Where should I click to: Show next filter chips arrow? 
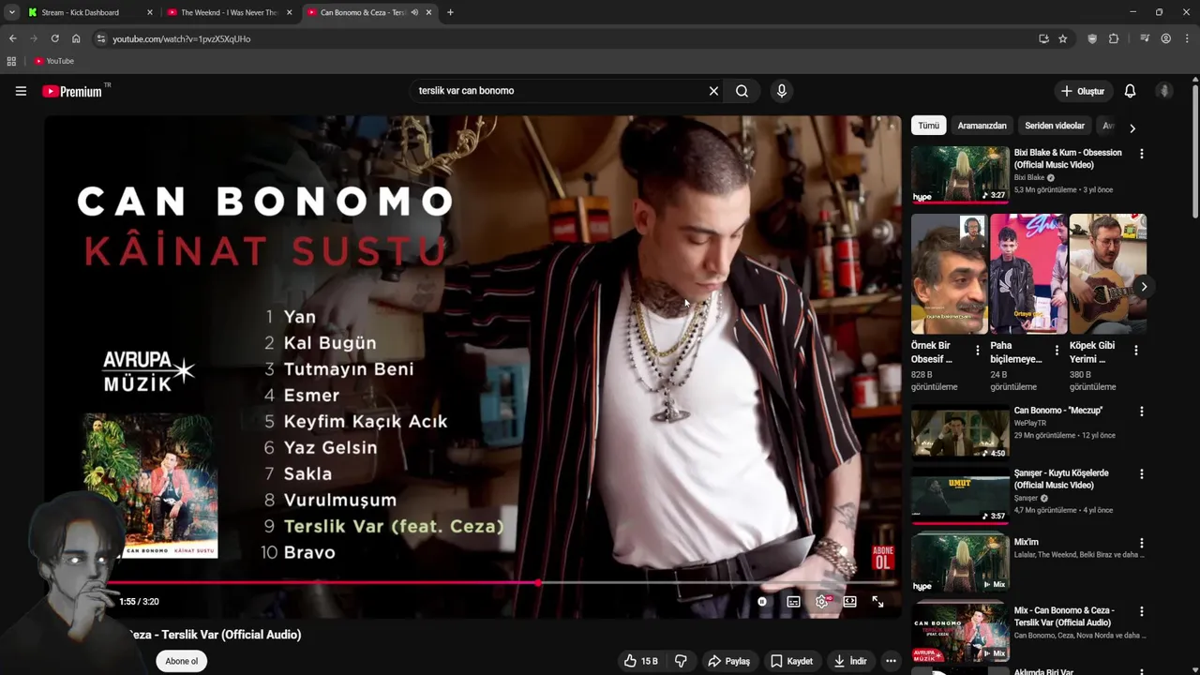(x=1132, y=127)
